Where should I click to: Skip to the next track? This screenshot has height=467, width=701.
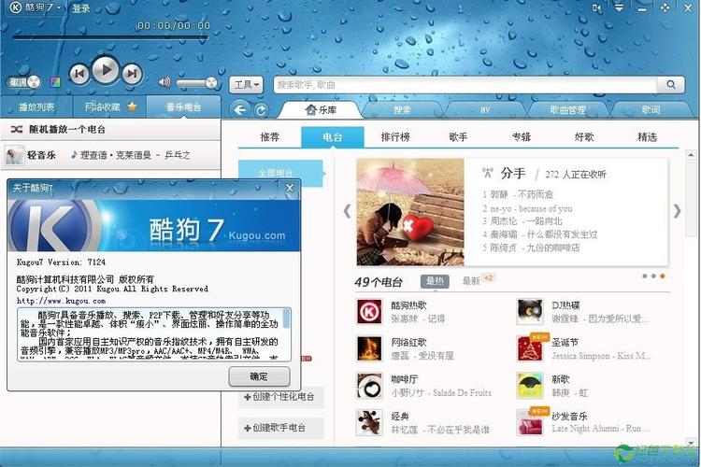coord(133,73)
